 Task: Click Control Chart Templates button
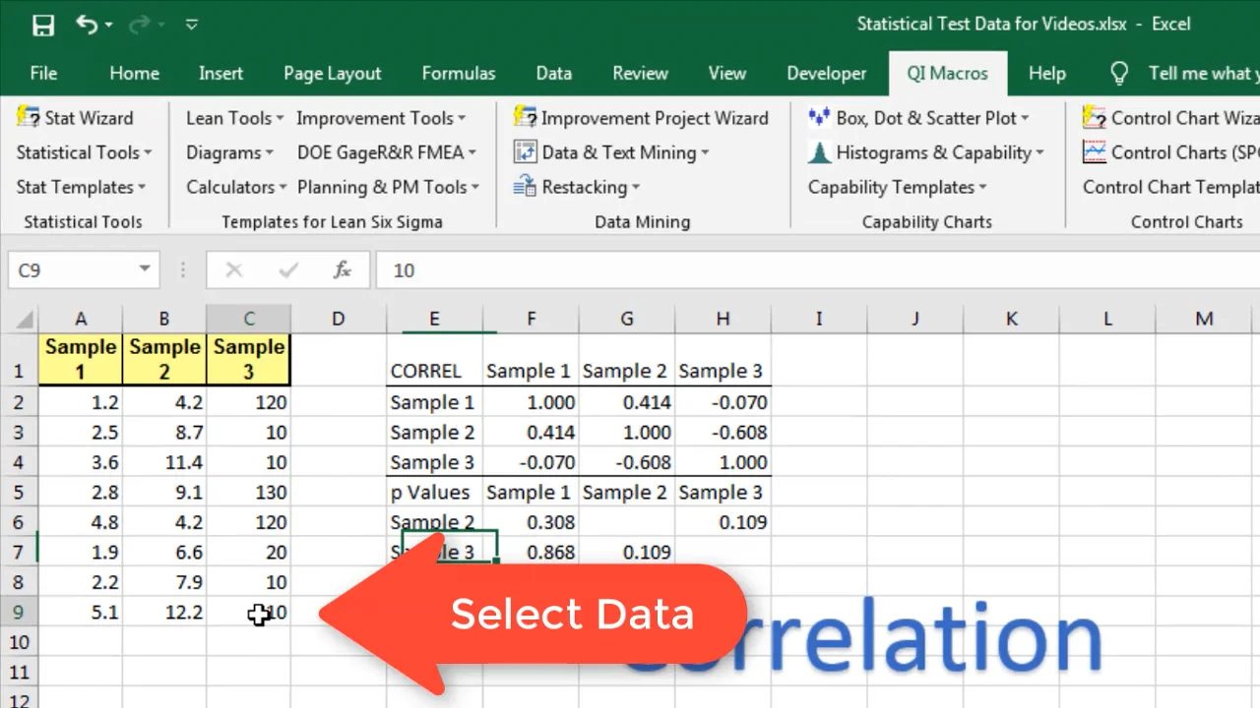tap(1170, 187)
